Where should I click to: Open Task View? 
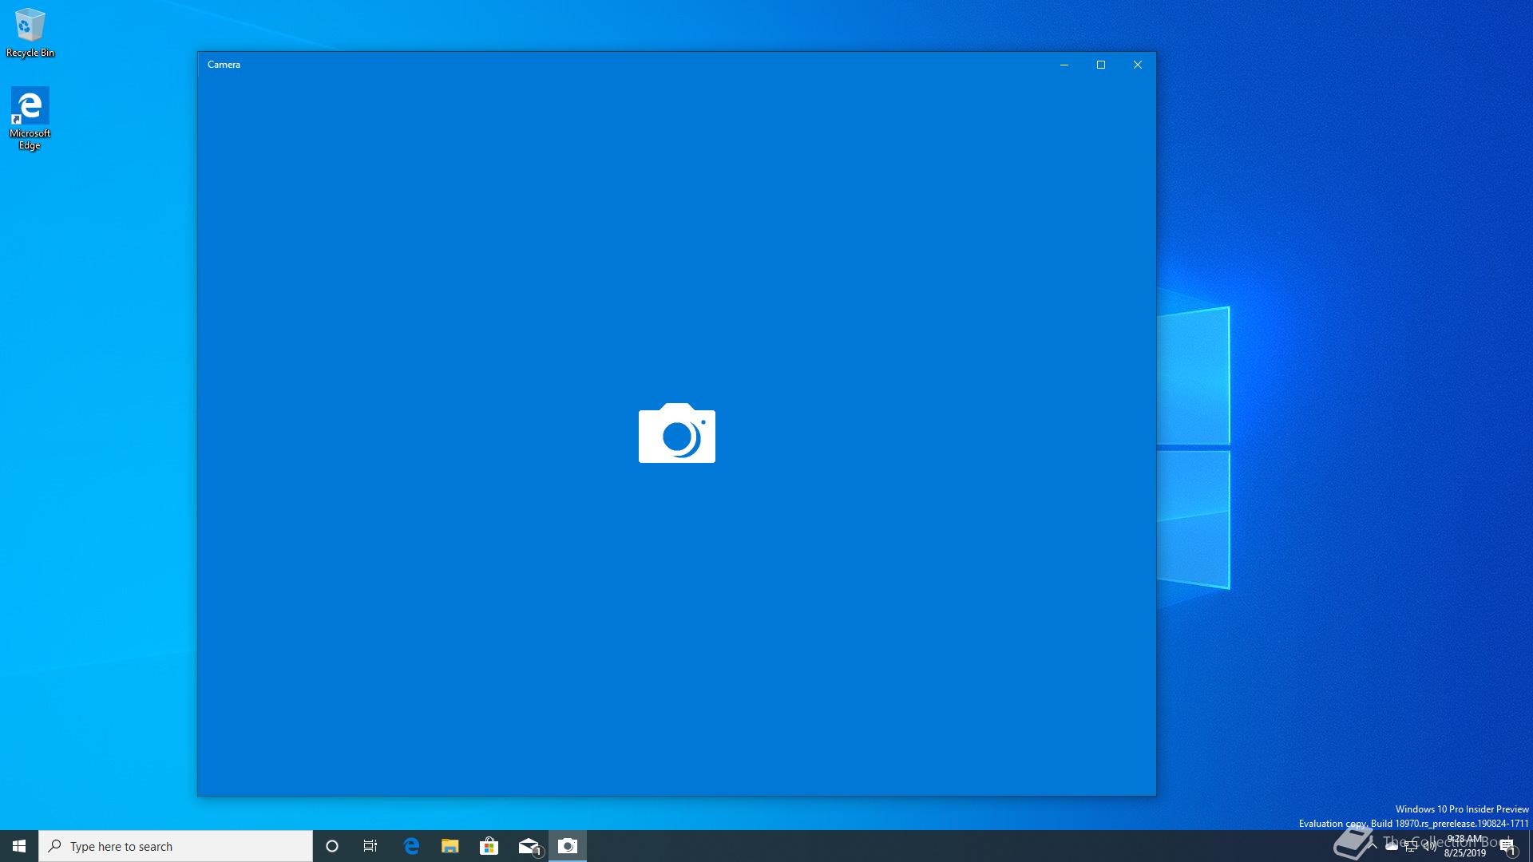370,846
